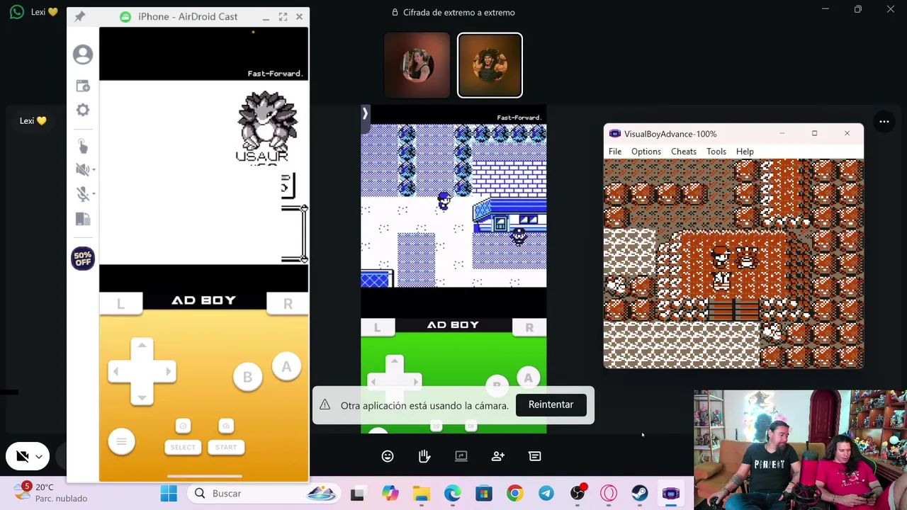Open the File menu in VisualBoyAdvance
This screenshot has width=907, height=510.
coord(615,152)
